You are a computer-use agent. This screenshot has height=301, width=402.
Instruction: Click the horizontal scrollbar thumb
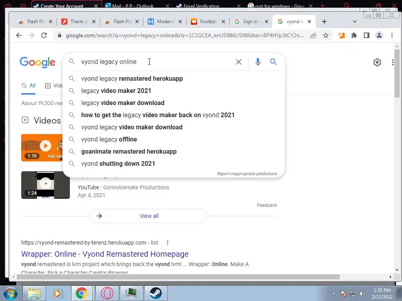click(178, 277)
